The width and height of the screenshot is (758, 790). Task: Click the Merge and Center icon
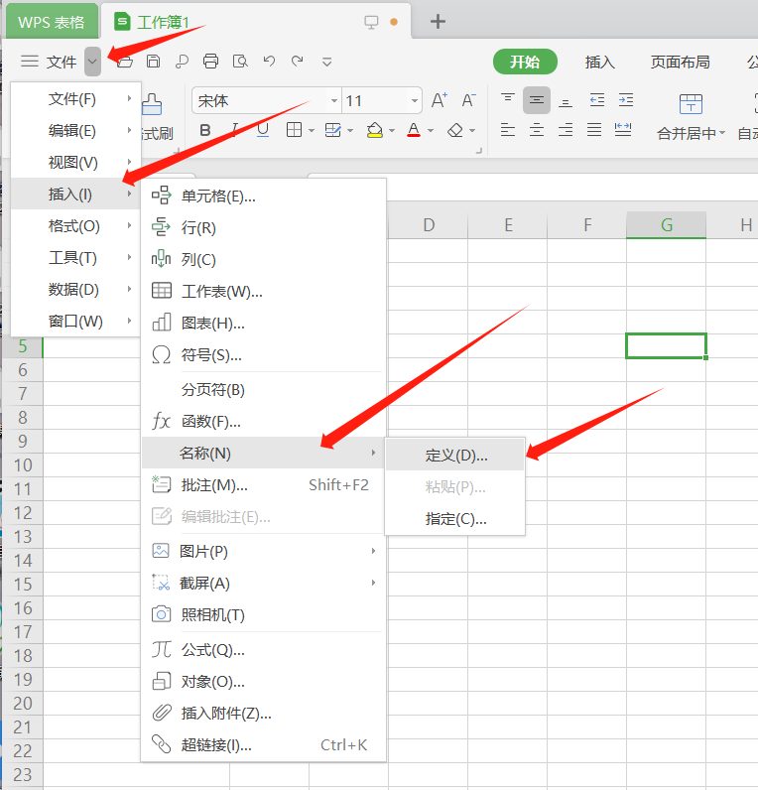click(x=691, y=104)
